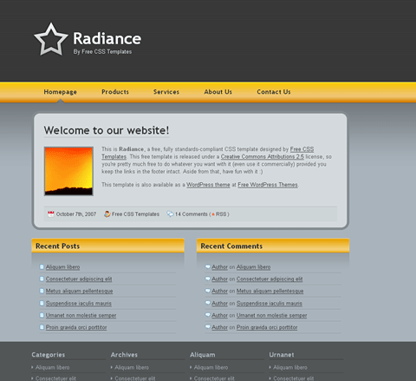Open Aliquam libero under Recent Posts
416x381 pixels.
coord(62,267)
